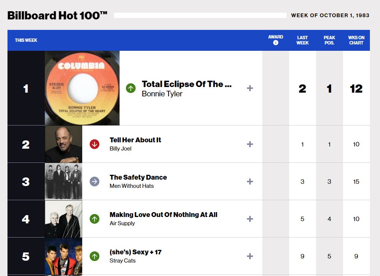
Task: Click the Air Supply photo thumbnail
Action: (64, 219)
